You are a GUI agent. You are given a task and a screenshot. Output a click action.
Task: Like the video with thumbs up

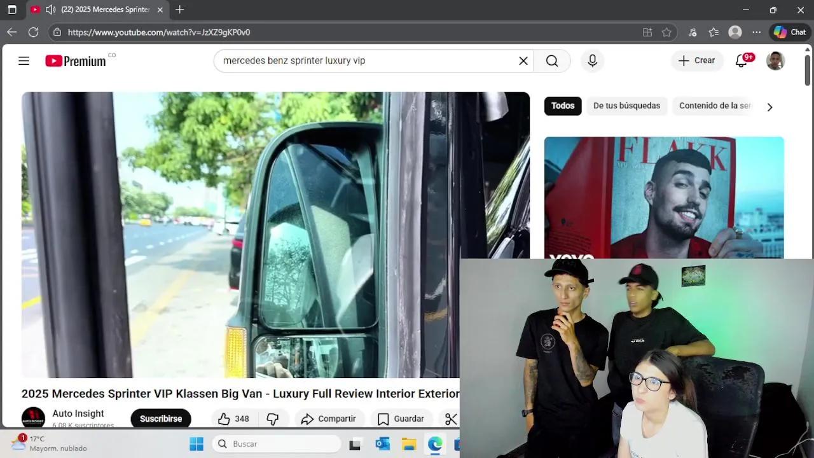[x=224, y=419]
